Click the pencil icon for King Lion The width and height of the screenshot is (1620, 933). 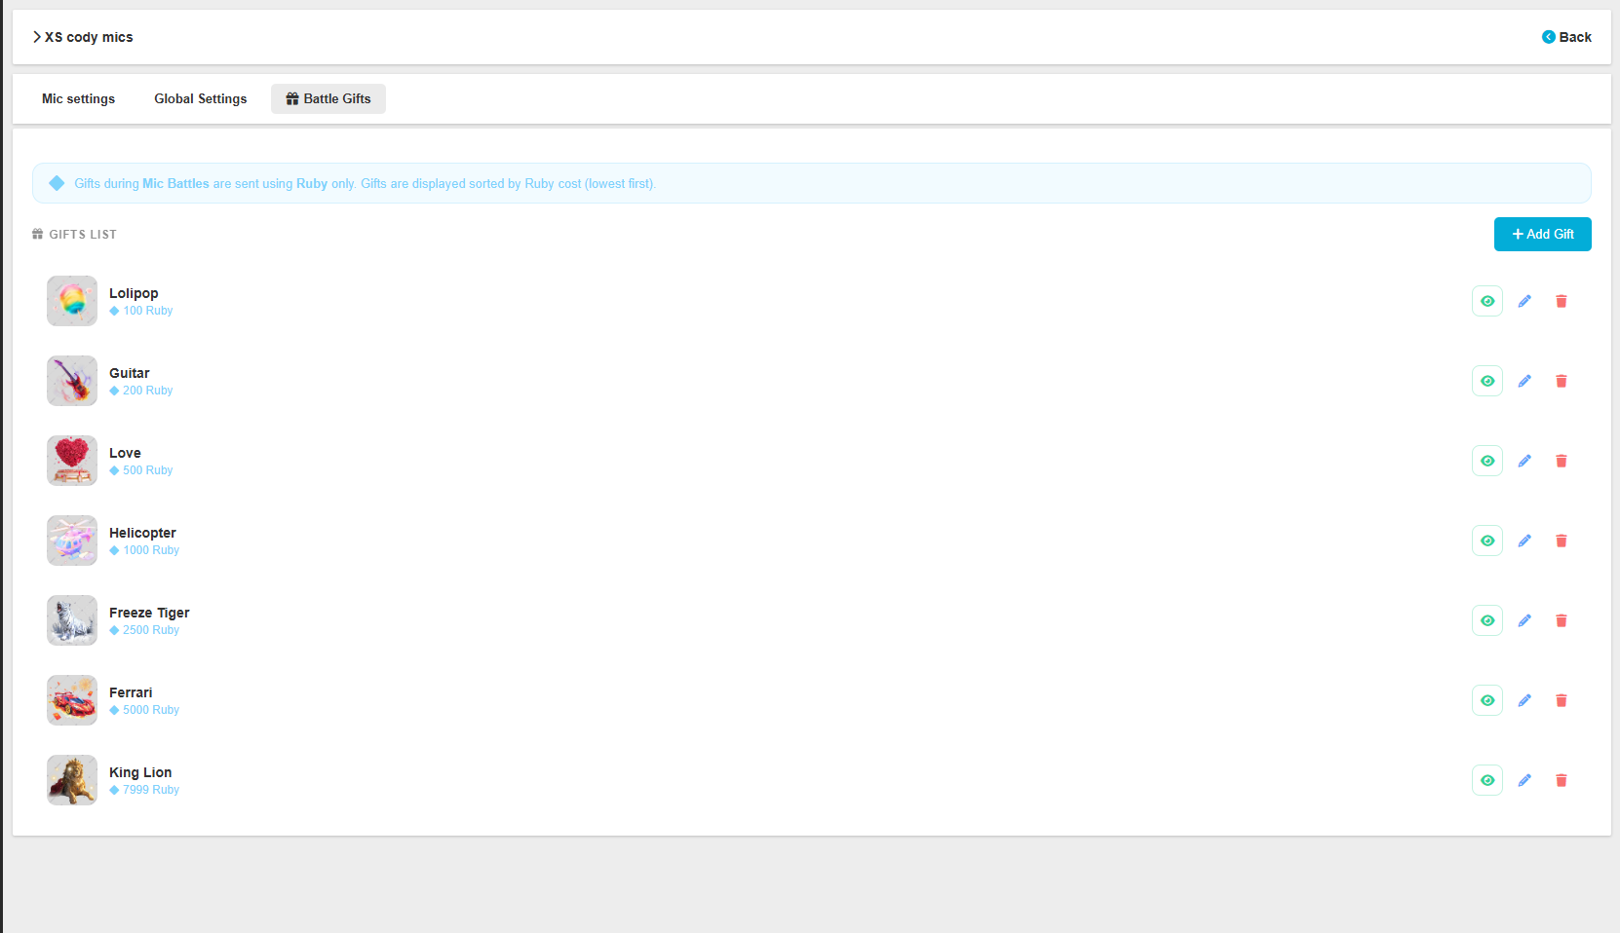tap(1524, 780)
